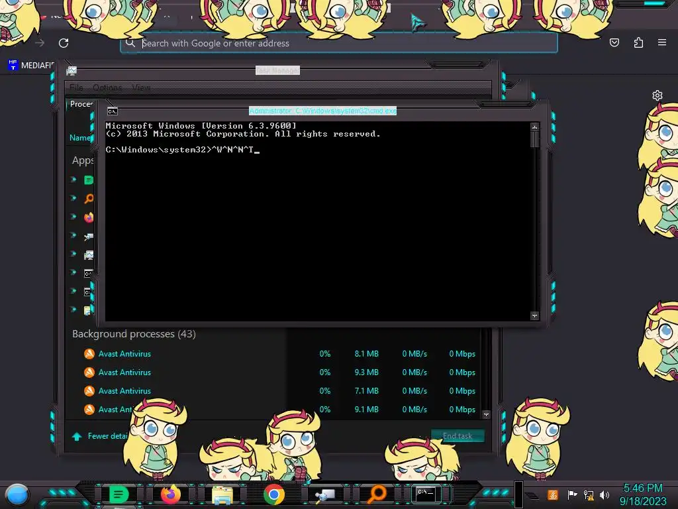Click the End task button

458,436
